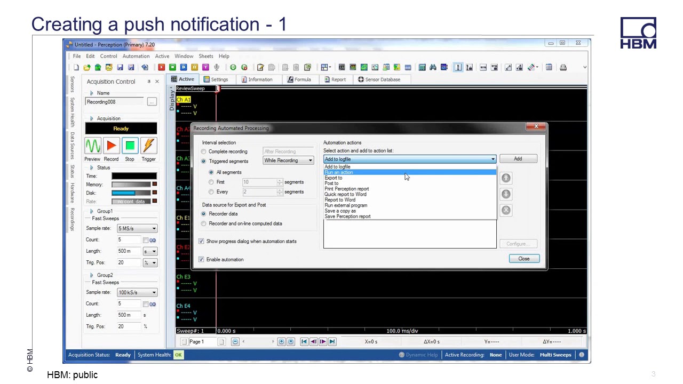Image resolution: width=683 pixels, height=384 pixels.
Task: Click the Recording008 name field
Action: pyautogui.click(x=115, y=102)
